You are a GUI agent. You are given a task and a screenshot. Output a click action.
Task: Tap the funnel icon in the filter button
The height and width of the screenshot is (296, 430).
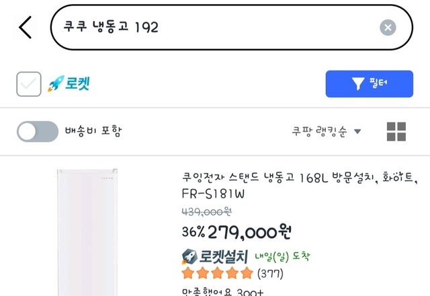point(358,84)
